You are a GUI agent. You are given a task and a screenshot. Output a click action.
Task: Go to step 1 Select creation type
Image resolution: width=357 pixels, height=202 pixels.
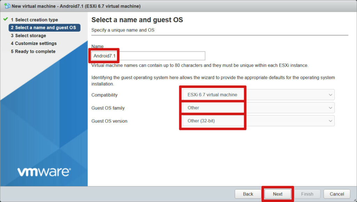[35, 20]
